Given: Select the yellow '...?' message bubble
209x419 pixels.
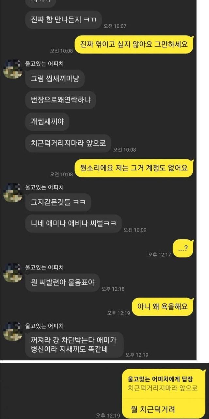Looking at the screenshot, I should 183,248.
